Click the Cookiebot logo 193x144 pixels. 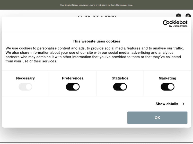pos(175,23)
